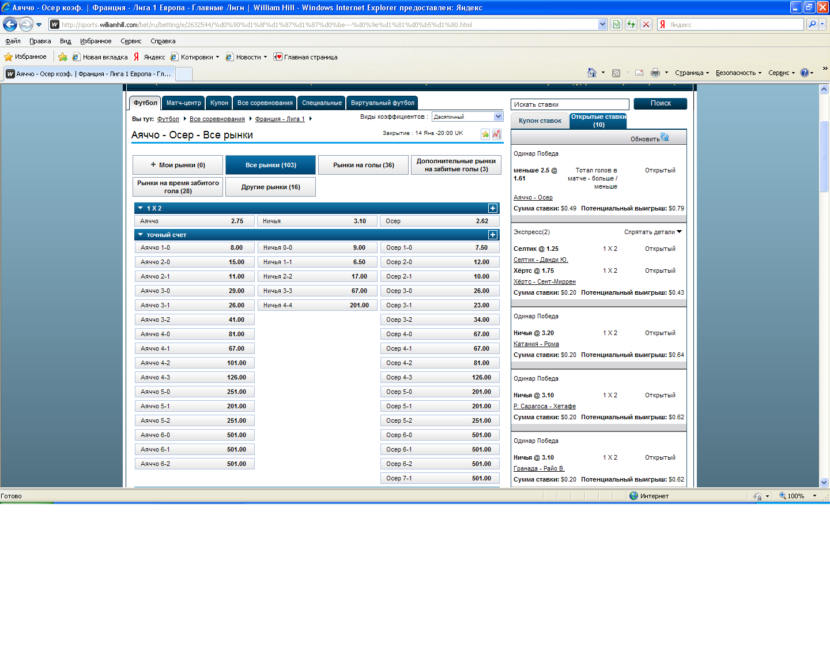Open the Безопасность dropdown menu
830x654 pixels.
(738, 73)
